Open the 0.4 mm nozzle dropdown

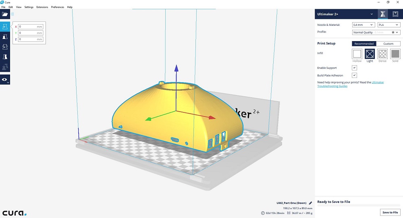[364, 25]
